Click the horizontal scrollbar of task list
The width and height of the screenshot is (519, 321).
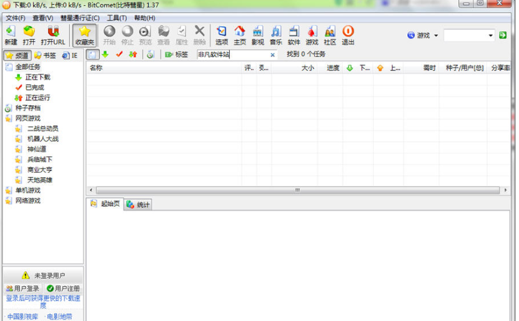click(x=297, y=190)
